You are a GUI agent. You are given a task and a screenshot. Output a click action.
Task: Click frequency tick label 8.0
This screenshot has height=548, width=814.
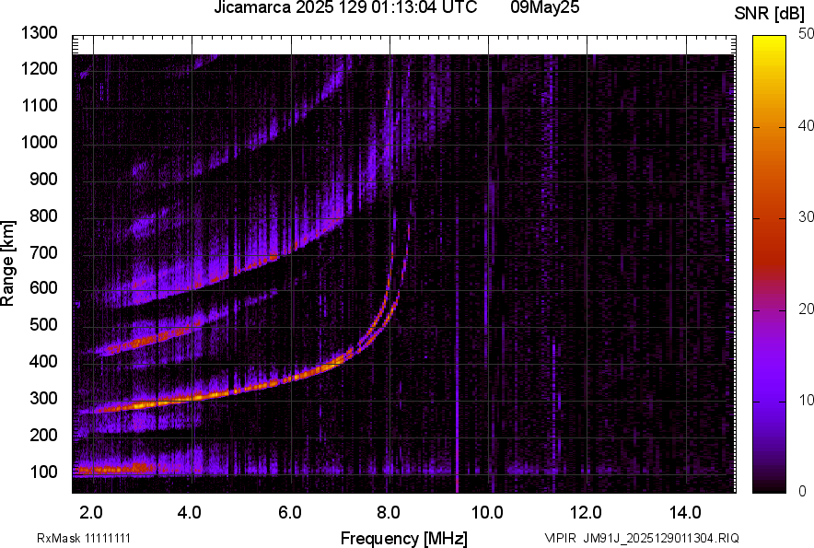[388, 513]
